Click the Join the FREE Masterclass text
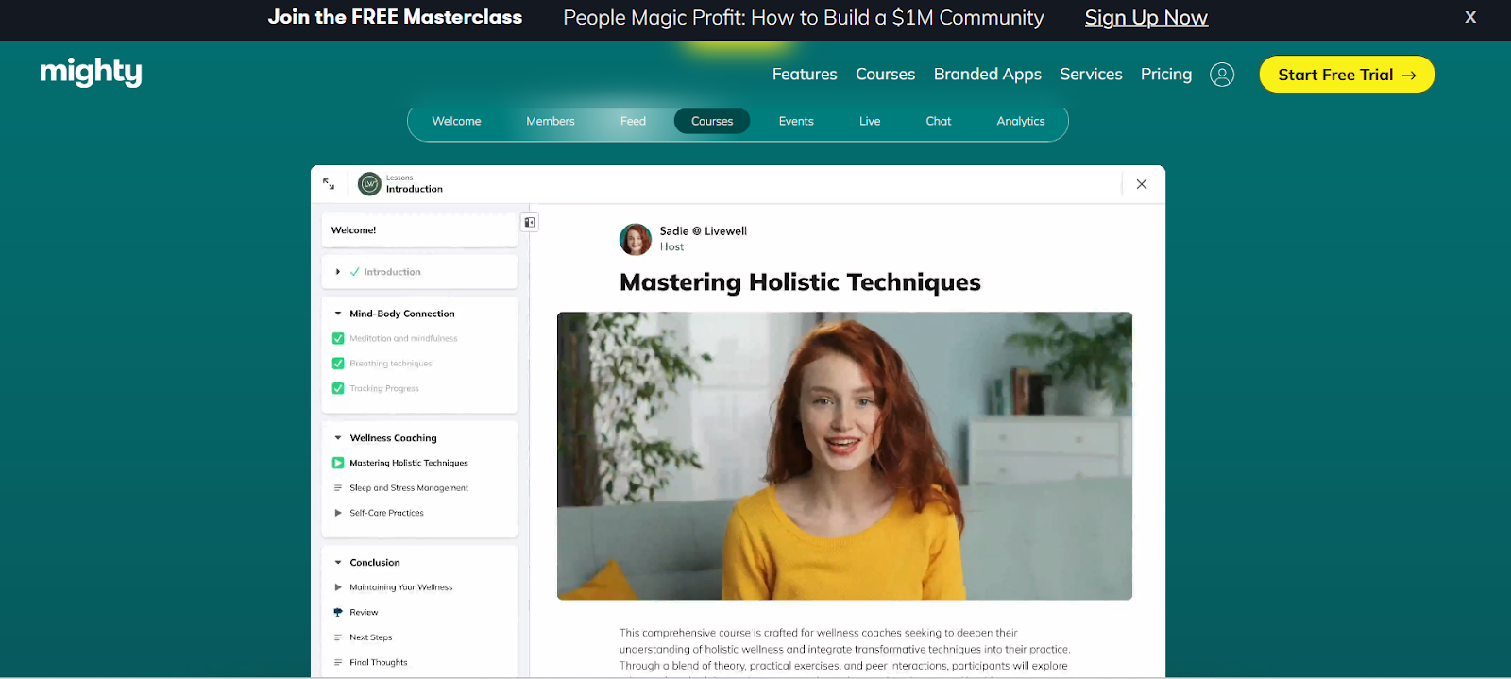 (x=395, y=17)
